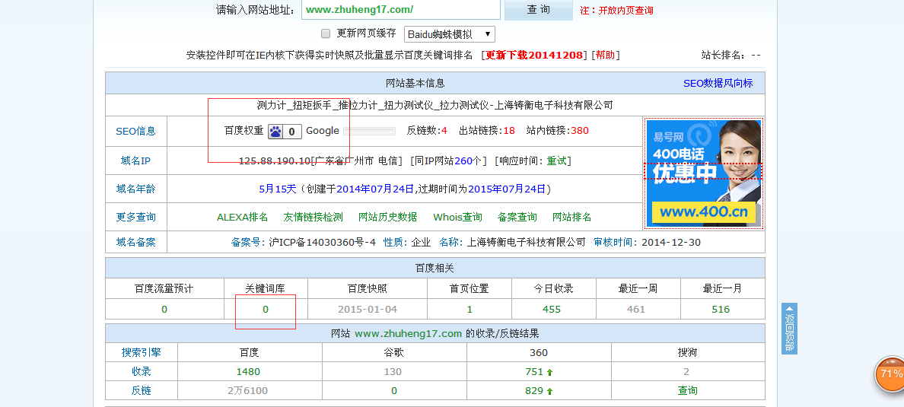904x407 pixels.
Task: Open the 帮助 help link
Action: tap(605, 56)
